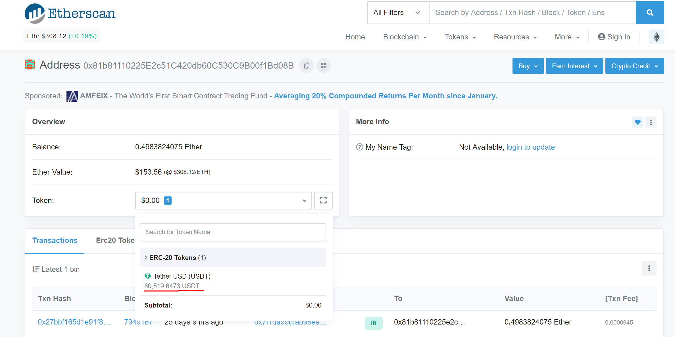
Task: Open the AMFEIX compounded returns ad link
Action: 386,96
